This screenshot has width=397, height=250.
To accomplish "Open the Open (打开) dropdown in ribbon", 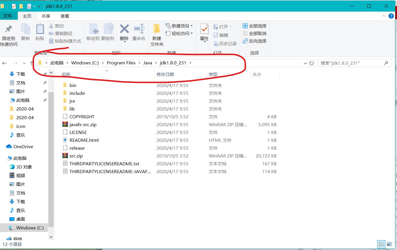I will (222, 27).
